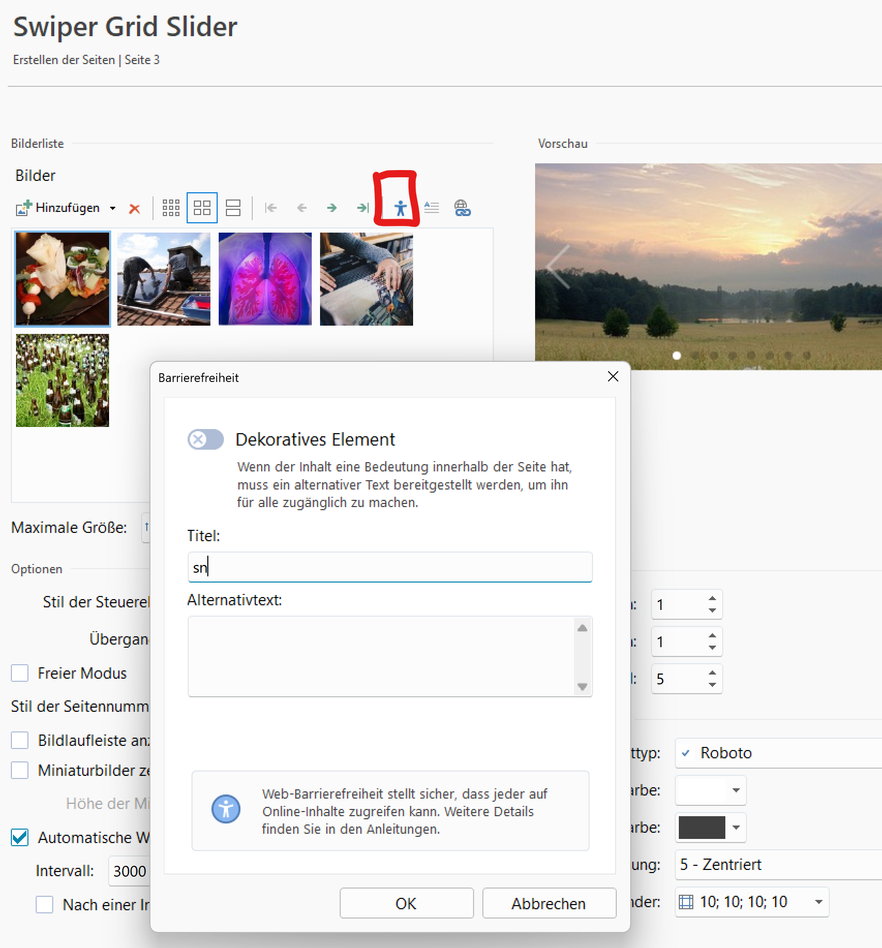This screenshot has width=882, height=948.
Task: Open the Hinzufügen dropdown arrow
Action: [x=113, y=208]
